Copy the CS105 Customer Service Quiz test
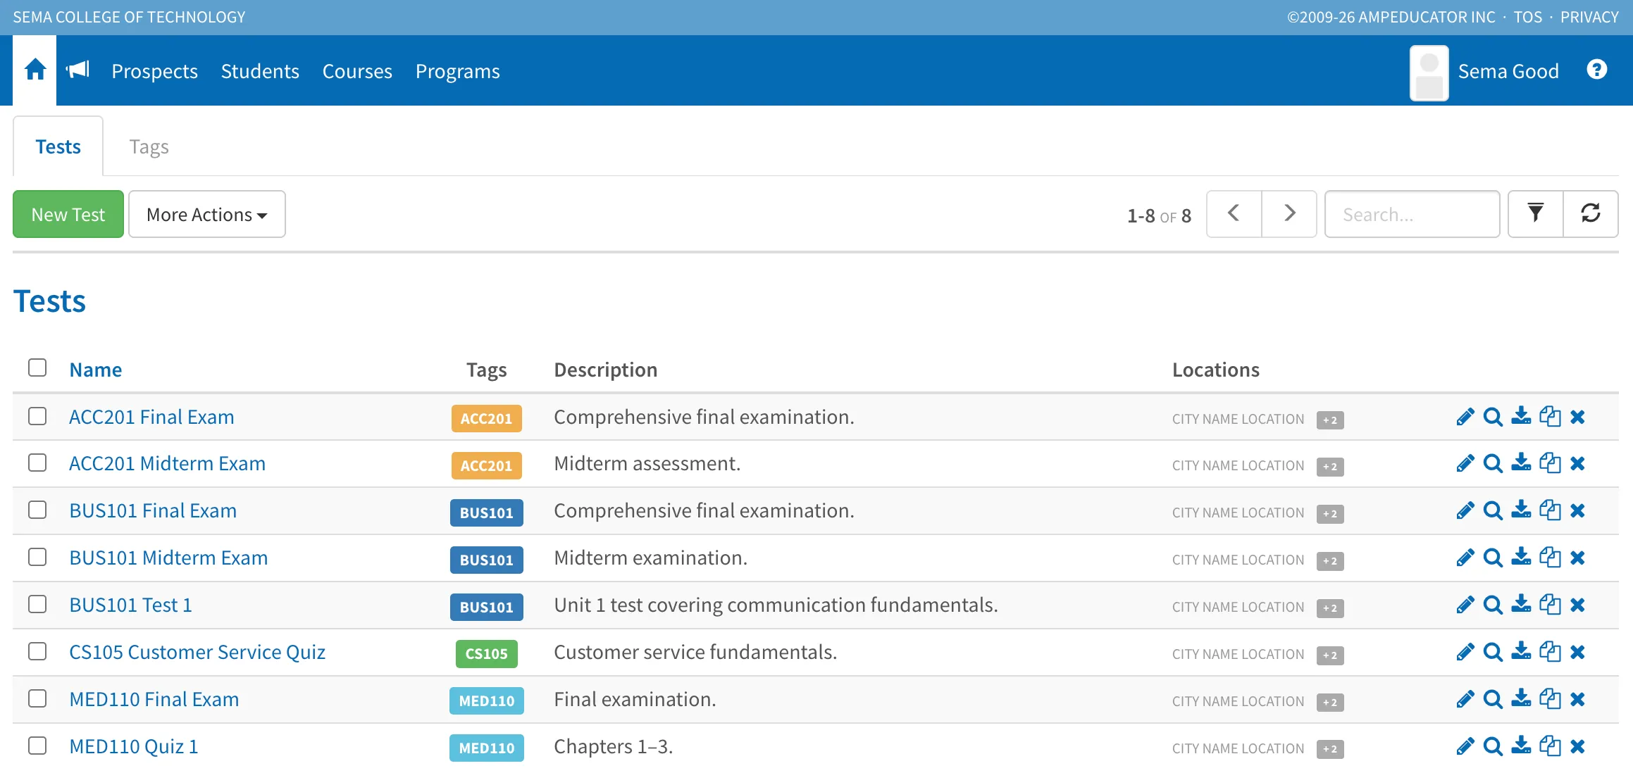Image resolution: width=1633 pixels, height=773 pixels. 1550,652
